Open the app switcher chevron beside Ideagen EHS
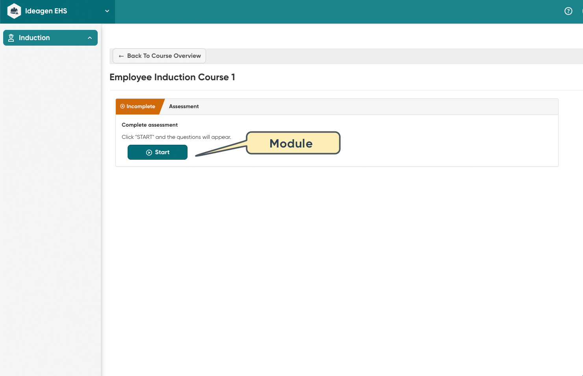The height and width of the screenshot is (376, 583). 107,11
